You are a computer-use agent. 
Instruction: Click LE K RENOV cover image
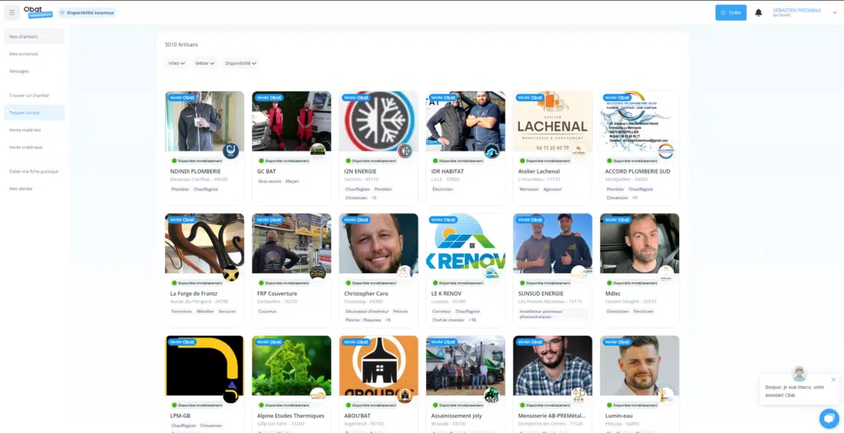click(x=466, y=243)
